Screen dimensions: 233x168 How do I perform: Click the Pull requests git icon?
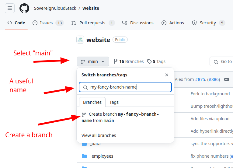click(x=74, y=23)
